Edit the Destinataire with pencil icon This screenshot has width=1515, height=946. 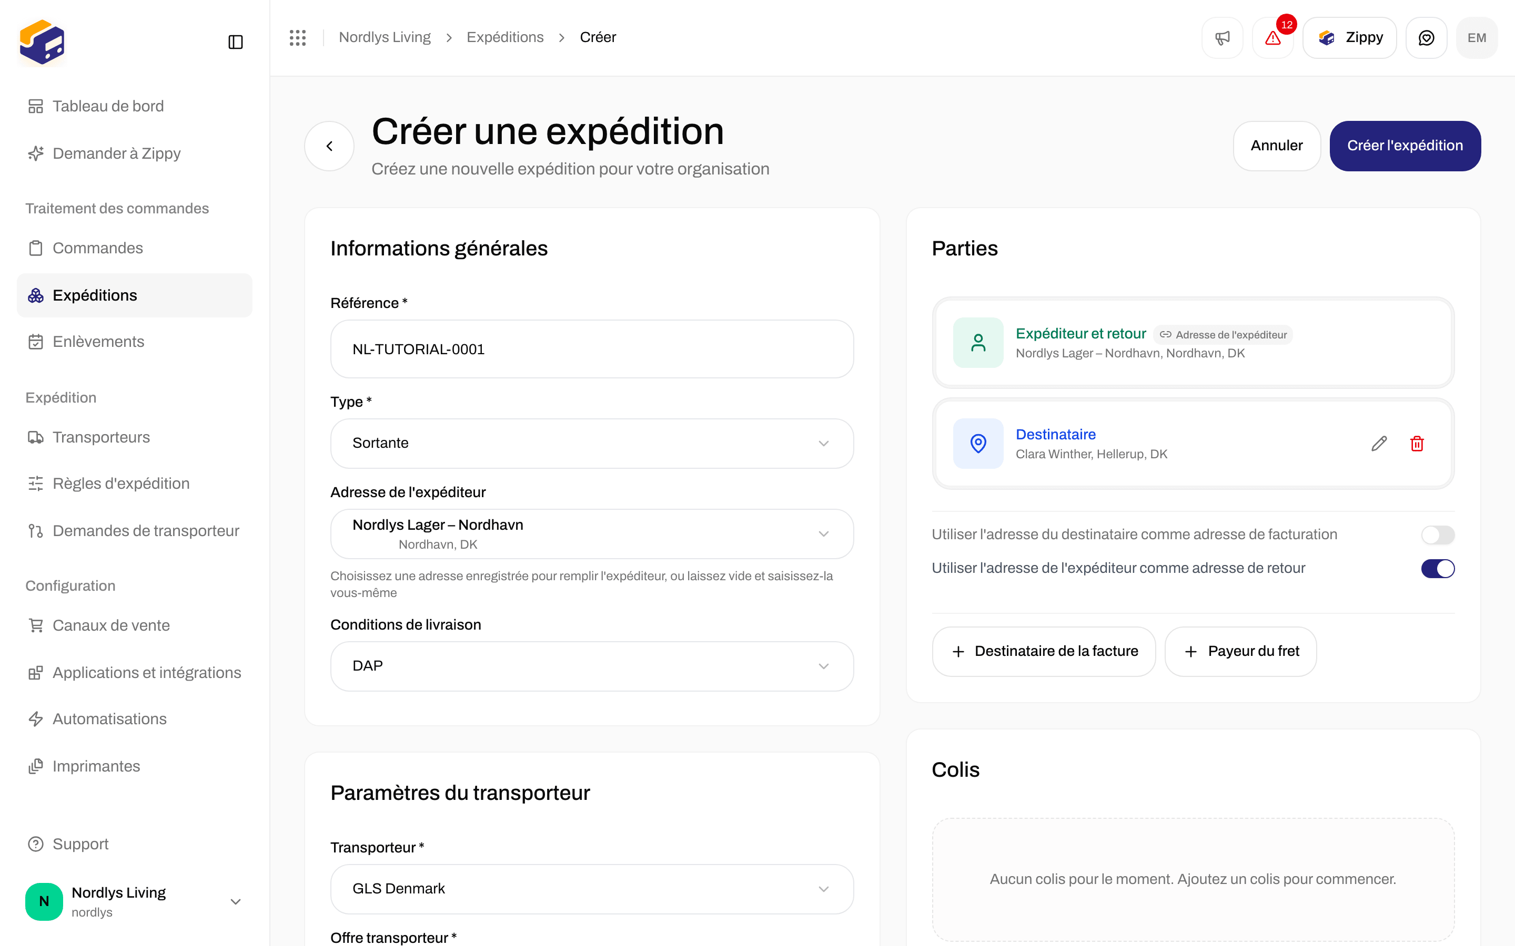point(1379,444)
